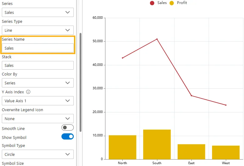Click the South data point on Sales line
The width and height of the screenshot is (244, 166).
pos(157,39)
